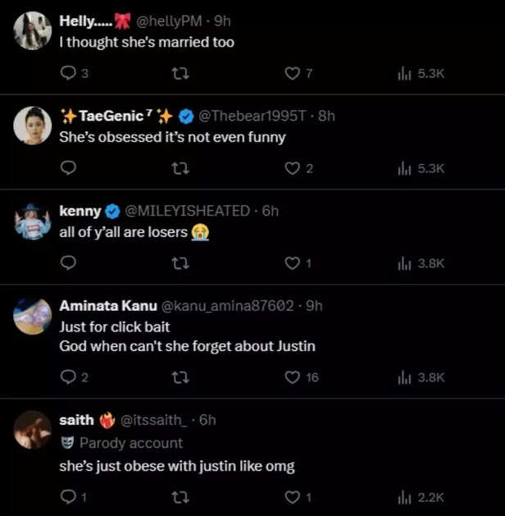Screen dimensions: 505x516
Task: Like TaeGenic's tweet
Action: (293, 168)
